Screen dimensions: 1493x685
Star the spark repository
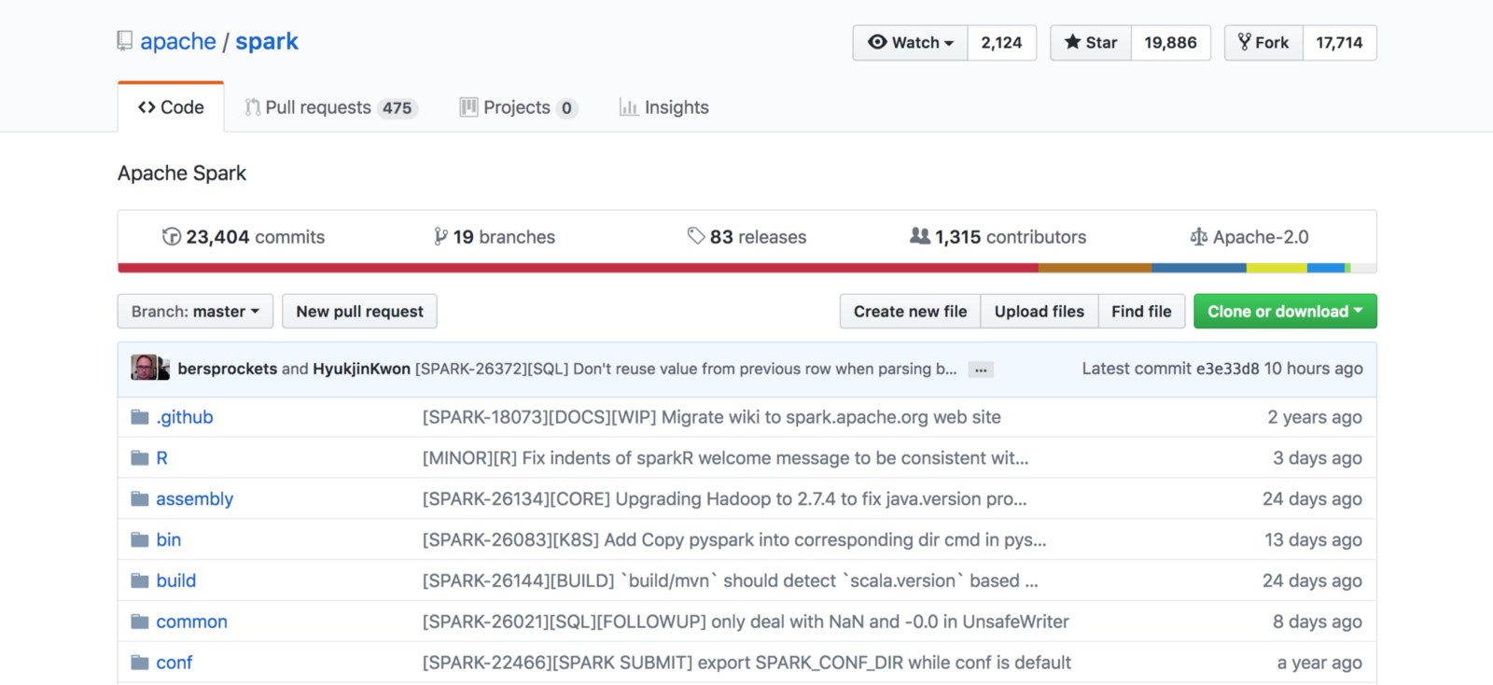1091,43
